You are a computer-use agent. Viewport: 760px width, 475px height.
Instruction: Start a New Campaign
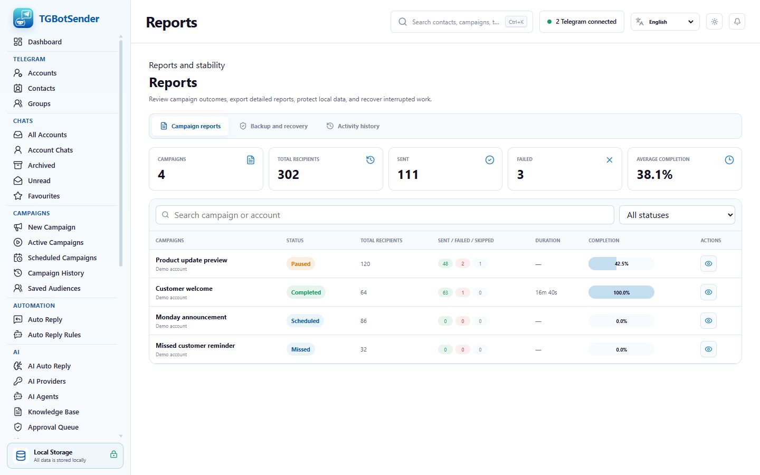point(62,227)
